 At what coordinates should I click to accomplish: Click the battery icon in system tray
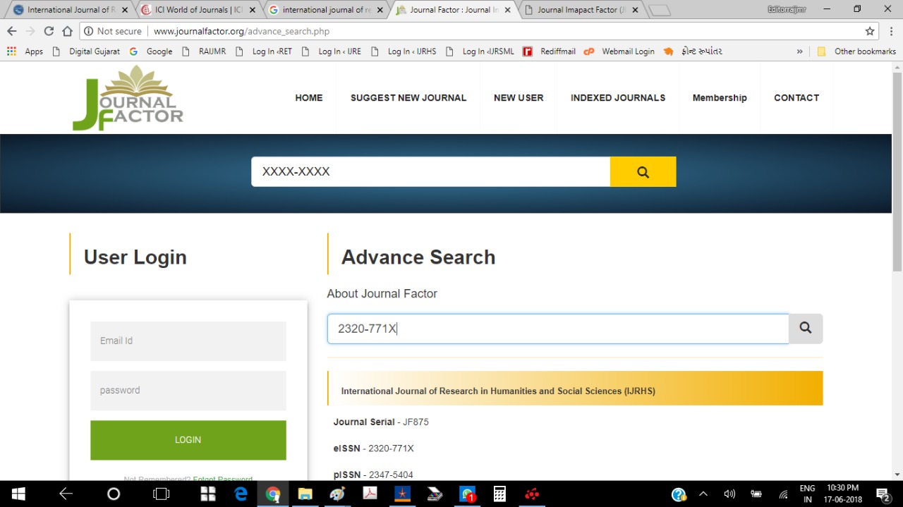756,494
